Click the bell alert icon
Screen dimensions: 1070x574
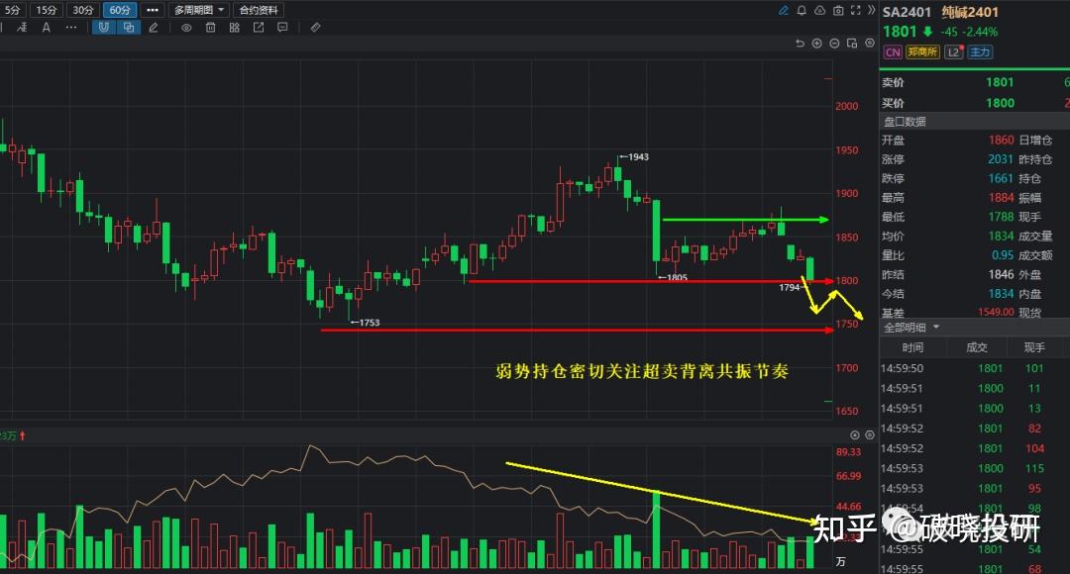802,10
